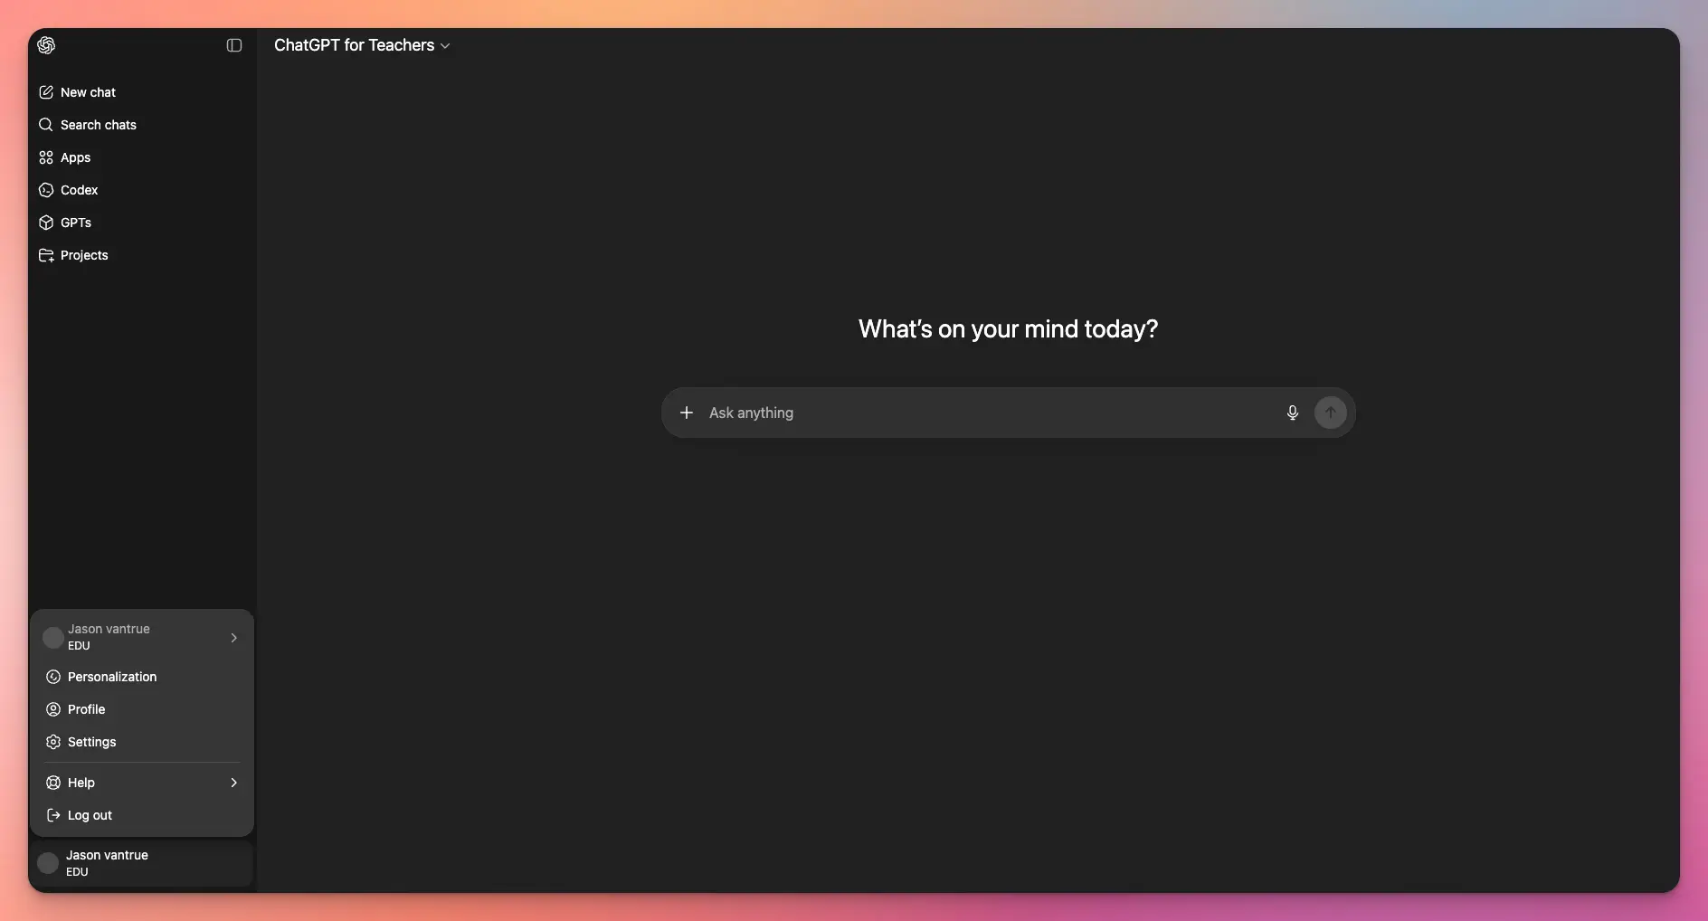
Task: Click the send arrow button
Action: [x=1331, y=413]
